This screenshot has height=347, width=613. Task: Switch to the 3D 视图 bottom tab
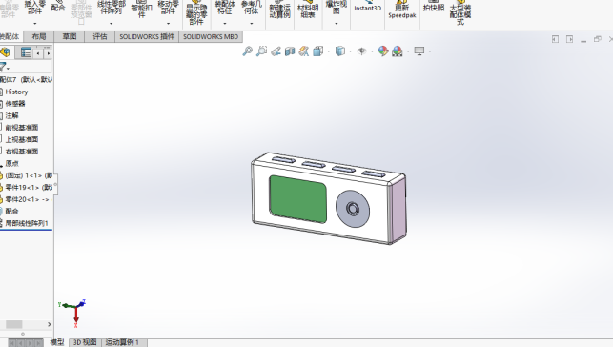(x=85, y=342)
